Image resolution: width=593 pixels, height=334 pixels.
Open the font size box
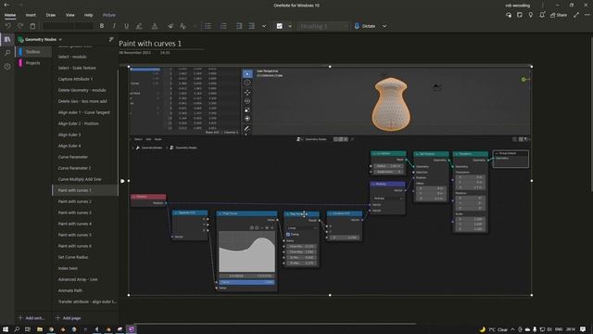point(84,26)
